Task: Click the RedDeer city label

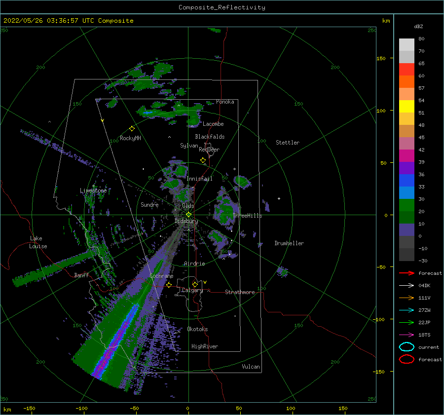Action: coord(209,150)
